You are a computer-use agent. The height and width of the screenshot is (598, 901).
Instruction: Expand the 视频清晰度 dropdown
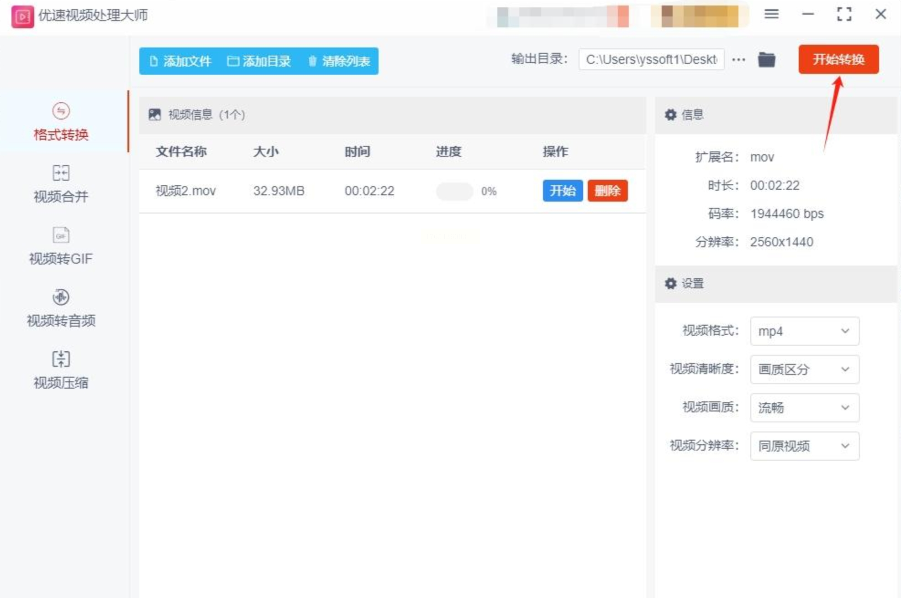coord(804,369)
